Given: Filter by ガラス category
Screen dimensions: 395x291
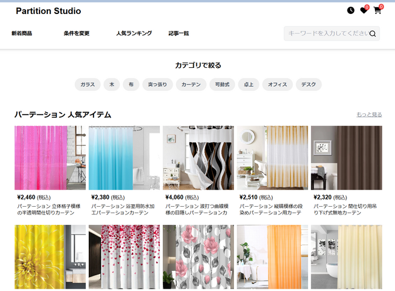Looking at the screenshot, I should click(88, 85).
